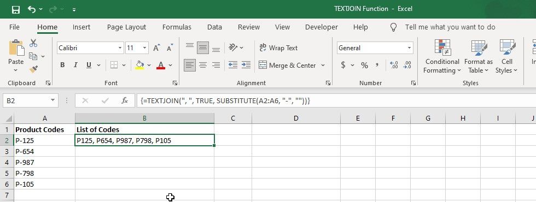Customize the Quick Access Toolbar
Viewport: 536px width, 202px height.
(74, 10)
